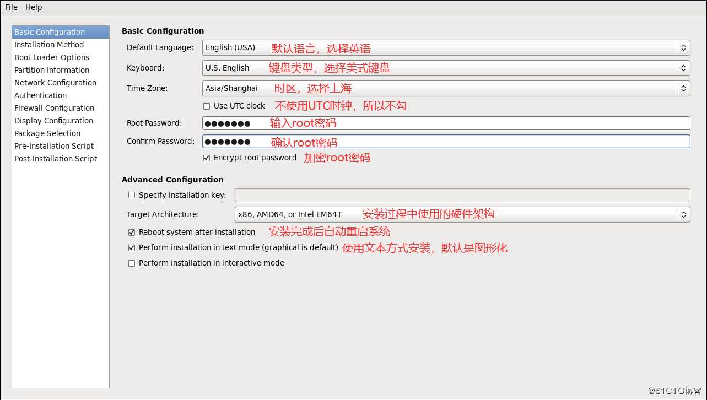Open the Help menu

[34, 7]
